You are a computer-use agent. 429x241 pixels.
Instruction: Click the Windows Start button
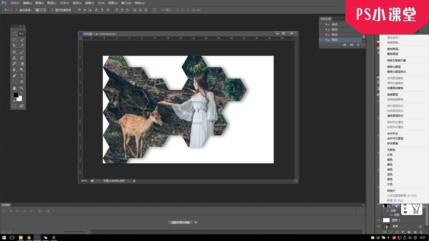click(4, 238)
